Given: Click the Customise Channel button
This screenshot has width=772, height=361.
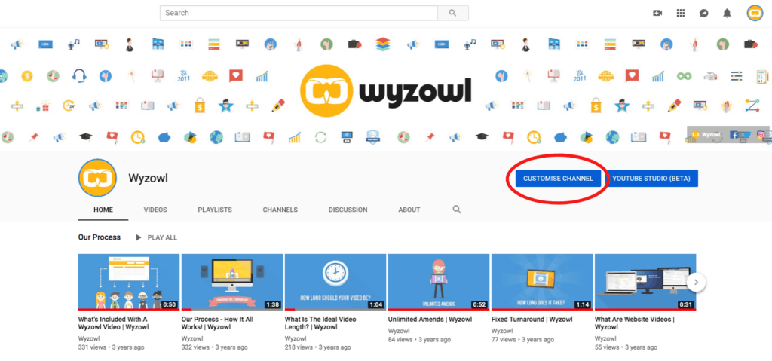Looking at the screenshot, I should pyautogui.click(x=559, y=179).
